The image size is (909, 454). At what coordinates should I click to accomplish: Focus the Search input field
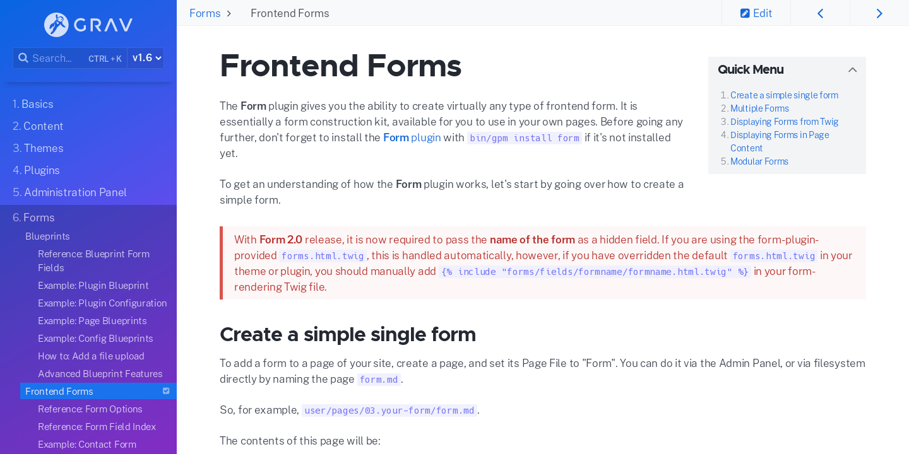70,58
